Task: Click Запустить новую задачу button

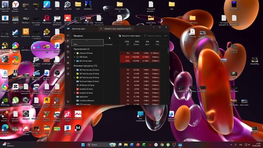Action: tap(129, 36)
